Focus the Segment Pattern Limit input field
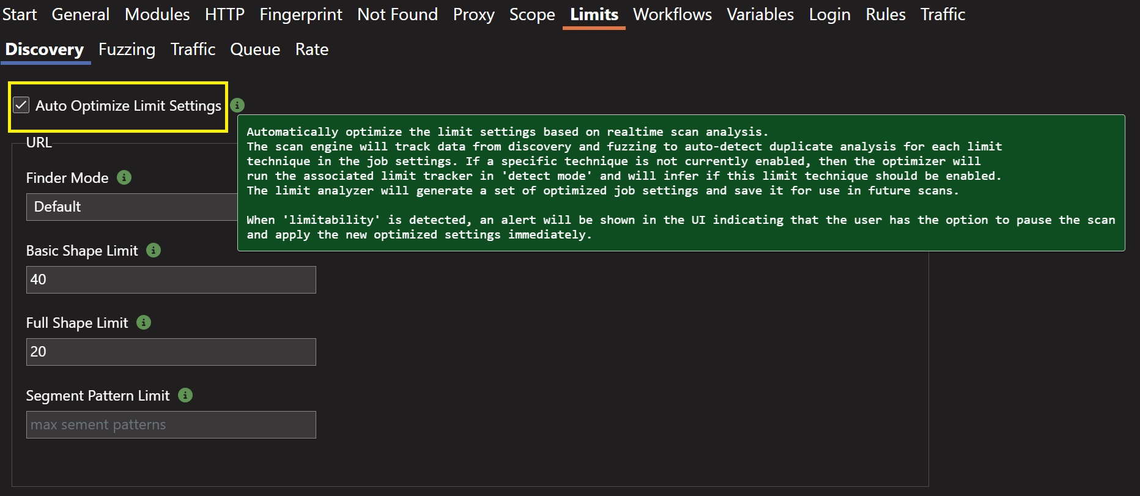The image size is (1140, 496). tap(171, 424)
